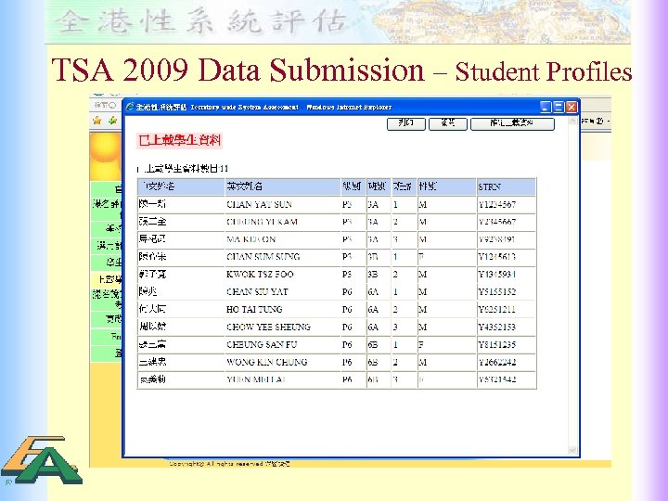The width and height of the screenshot is (668, 501).
Task: Click the first gold favorites star in the background browser
Action: click(x=97, y=121)
